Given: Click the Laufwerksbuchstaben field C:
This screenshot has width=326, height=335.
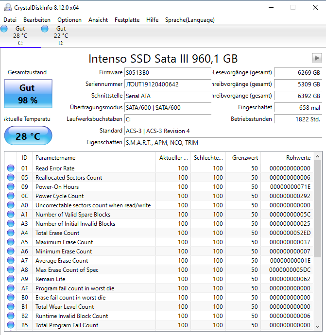Looking at the screenshot, I should pyautogui.click(x=168, y=119).
